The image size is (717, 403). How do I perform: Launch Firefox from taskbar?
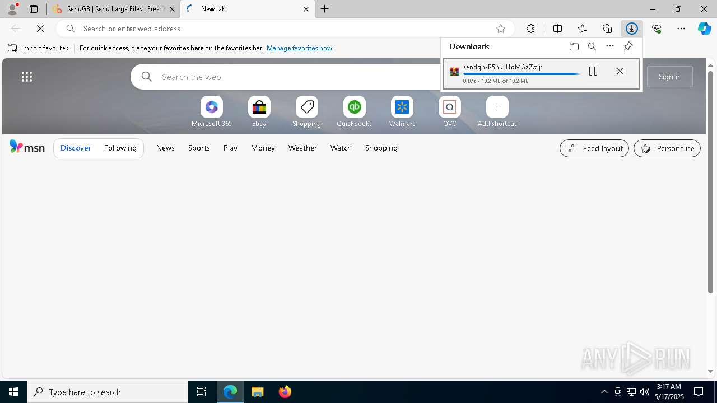[285, 392]
